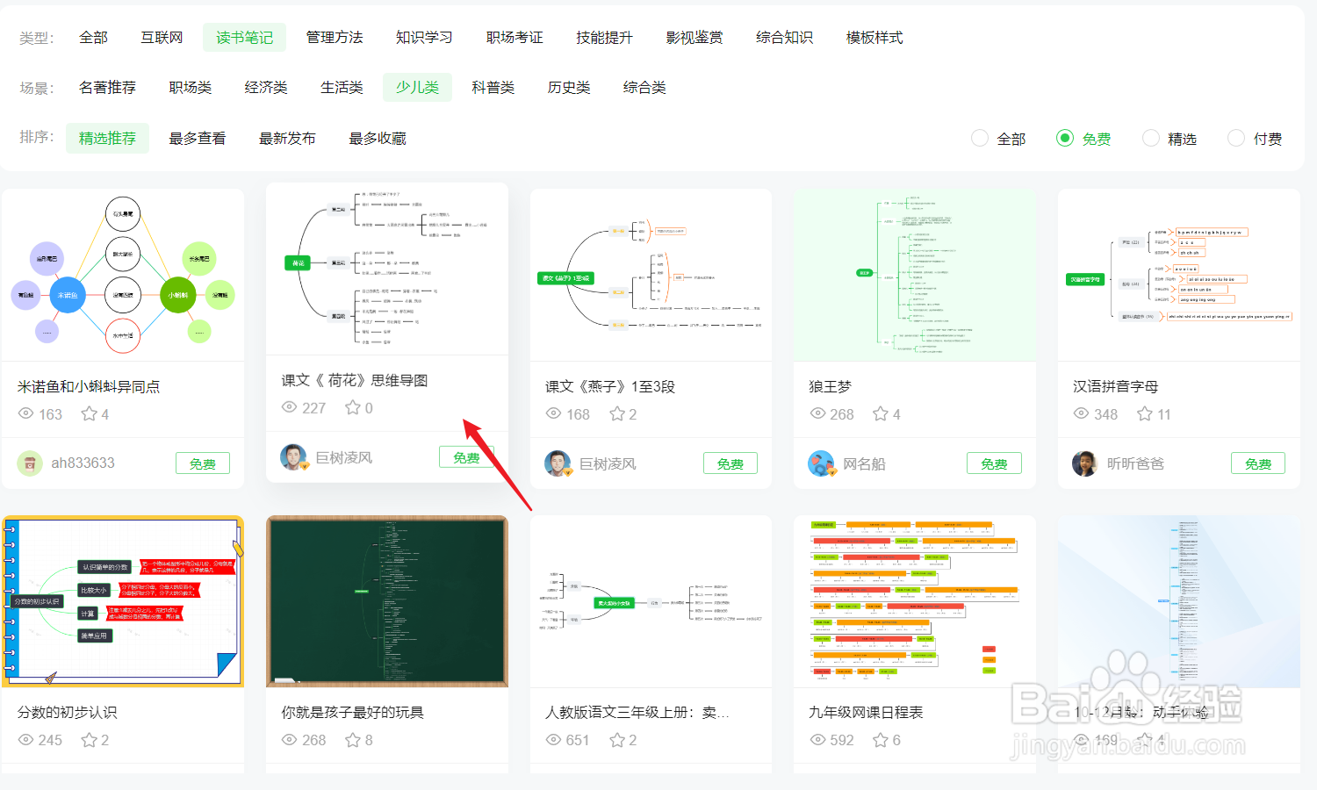The image size is (1317, 790).
Task: Filter scene by 少儿类
Action: pyautogui.click(x=417, y=88)
